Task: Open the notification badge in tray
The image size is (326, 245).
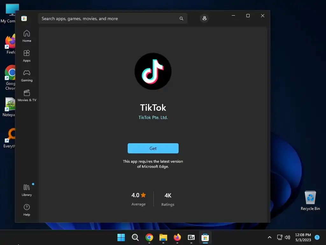Action: tap(317, 237)
